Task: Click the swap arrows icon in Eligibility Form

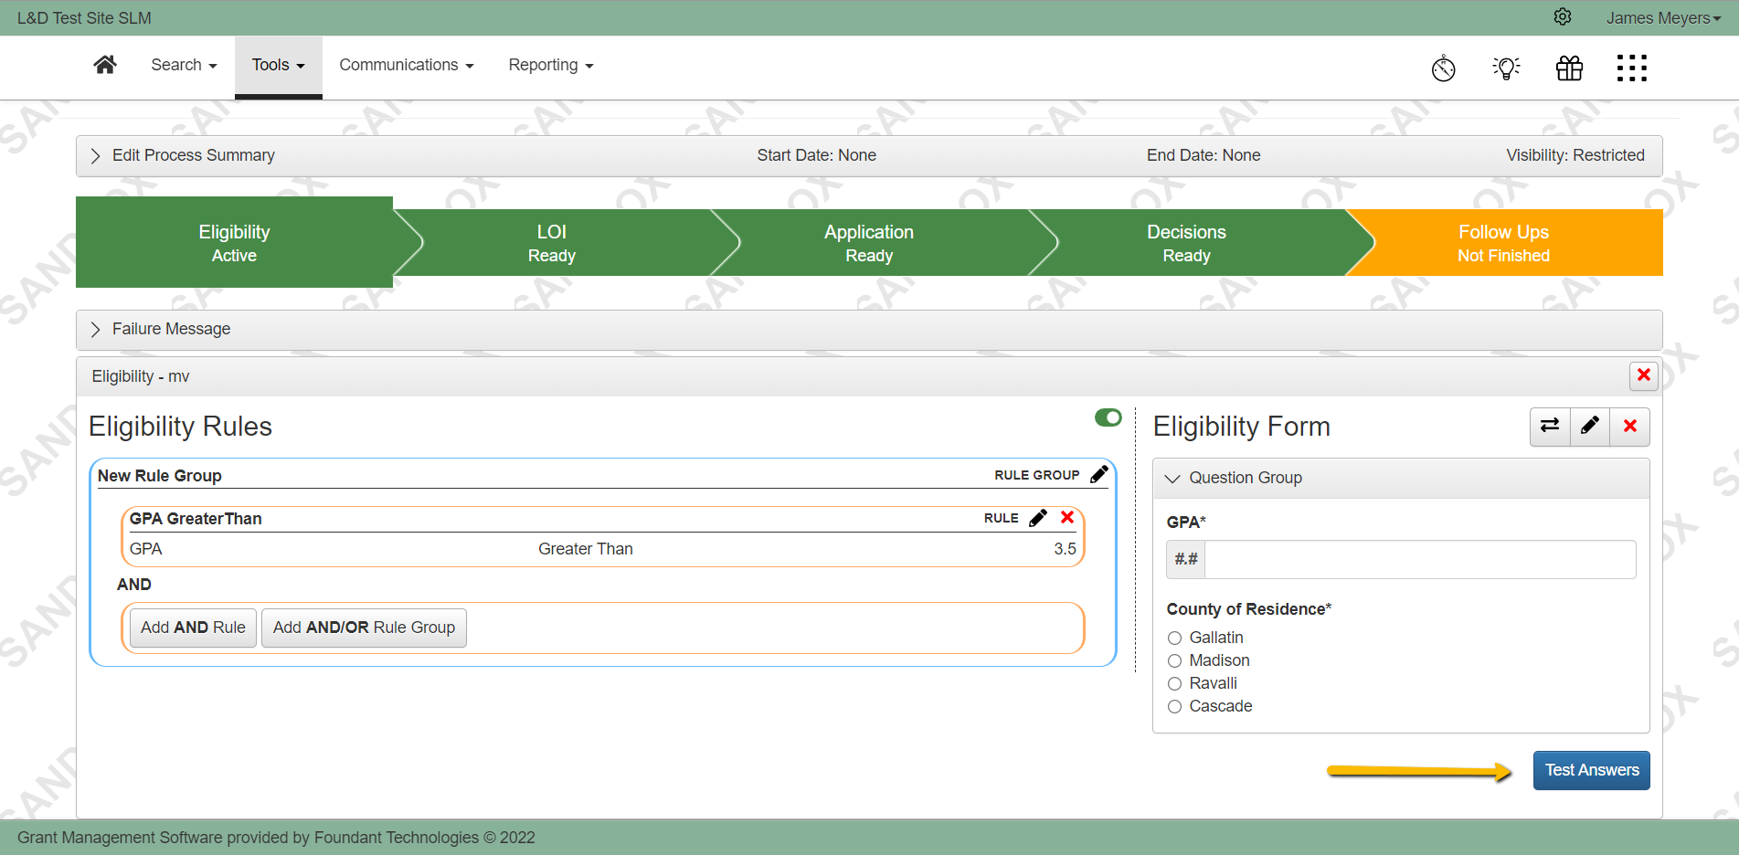Action: click(1550, 427)
